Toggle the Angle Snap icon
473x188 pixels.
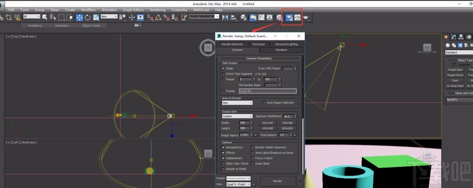(158, 18)
